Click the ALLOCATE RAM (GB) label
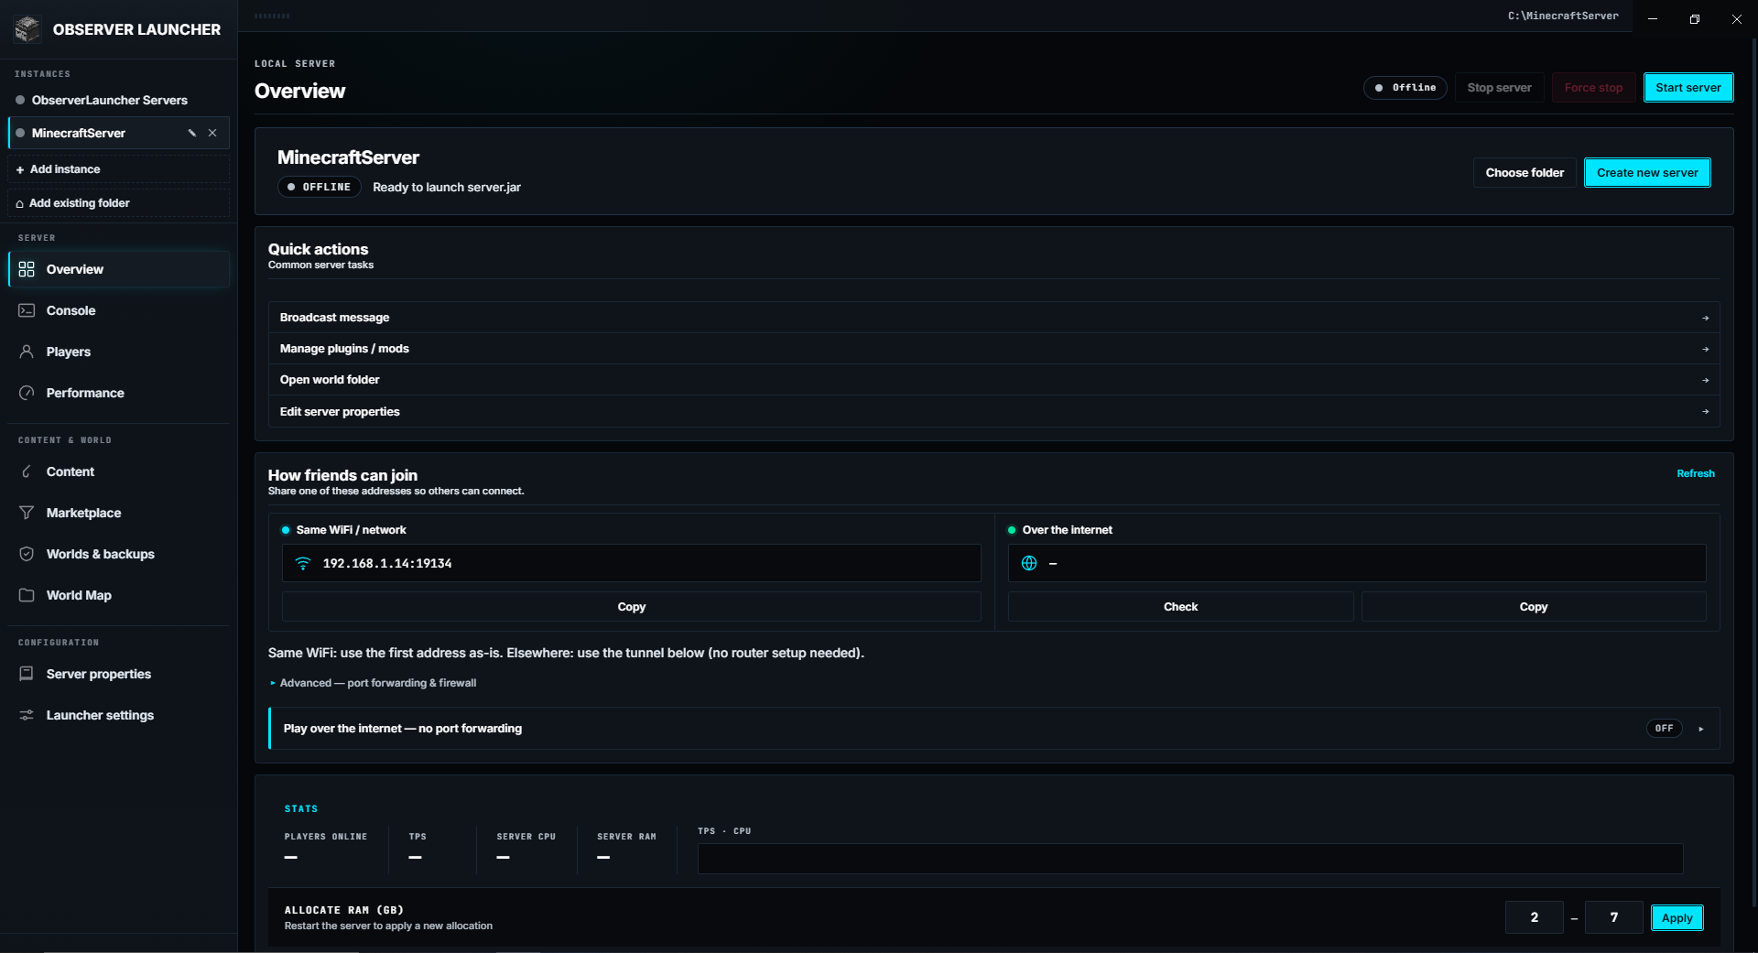 point(344,910)
